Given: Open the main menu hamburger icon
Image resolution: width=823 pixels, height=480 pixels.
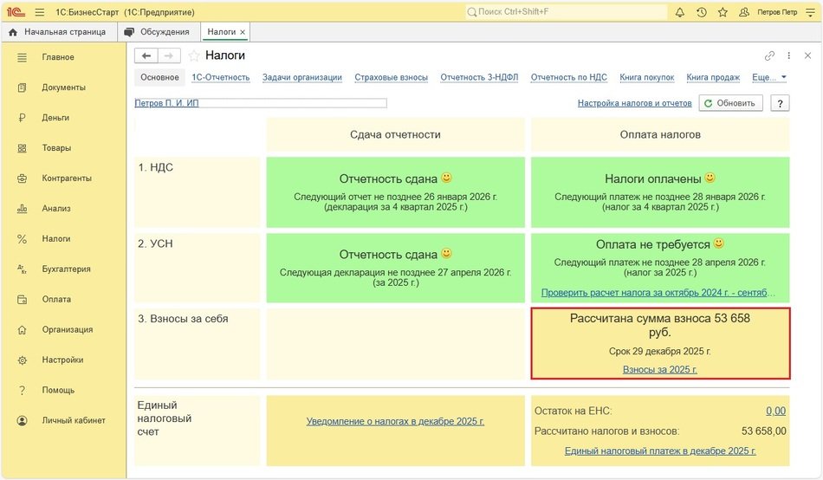Looking at the screenshot, I should click(x=40, y=12).
